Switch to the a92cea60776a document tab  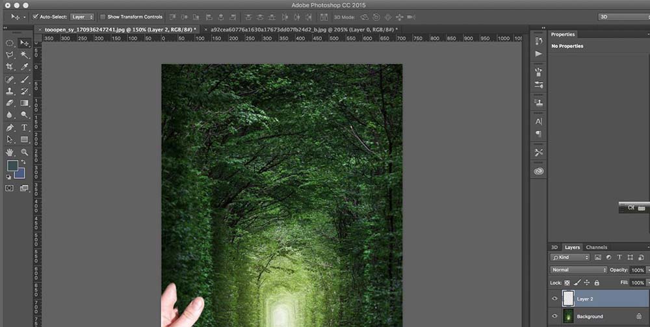300,29
